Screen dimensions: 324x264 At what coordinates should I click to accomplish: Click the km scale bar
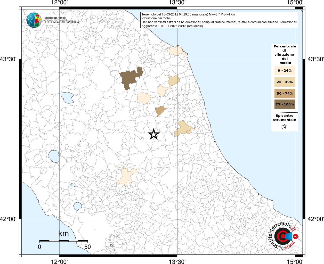[63, 241]
